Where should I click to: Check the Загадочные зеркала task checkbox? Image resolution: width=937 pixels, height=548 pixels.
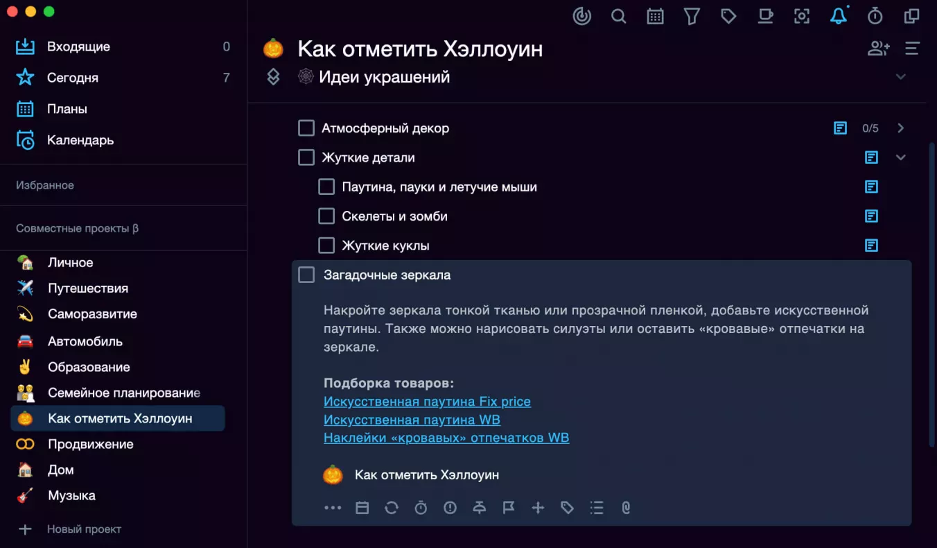click(306, 275)
